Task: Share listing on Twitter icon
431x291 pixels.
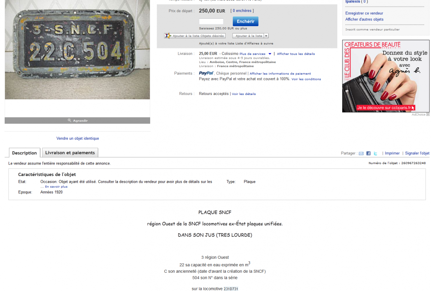Action: 375,153
